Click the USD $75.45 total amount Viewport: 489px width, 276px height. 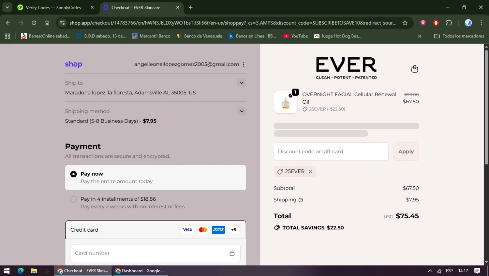(x=401, y=216)
